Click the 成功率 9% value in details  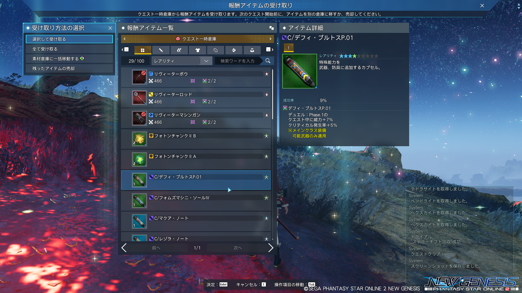(x=323, y=100)
